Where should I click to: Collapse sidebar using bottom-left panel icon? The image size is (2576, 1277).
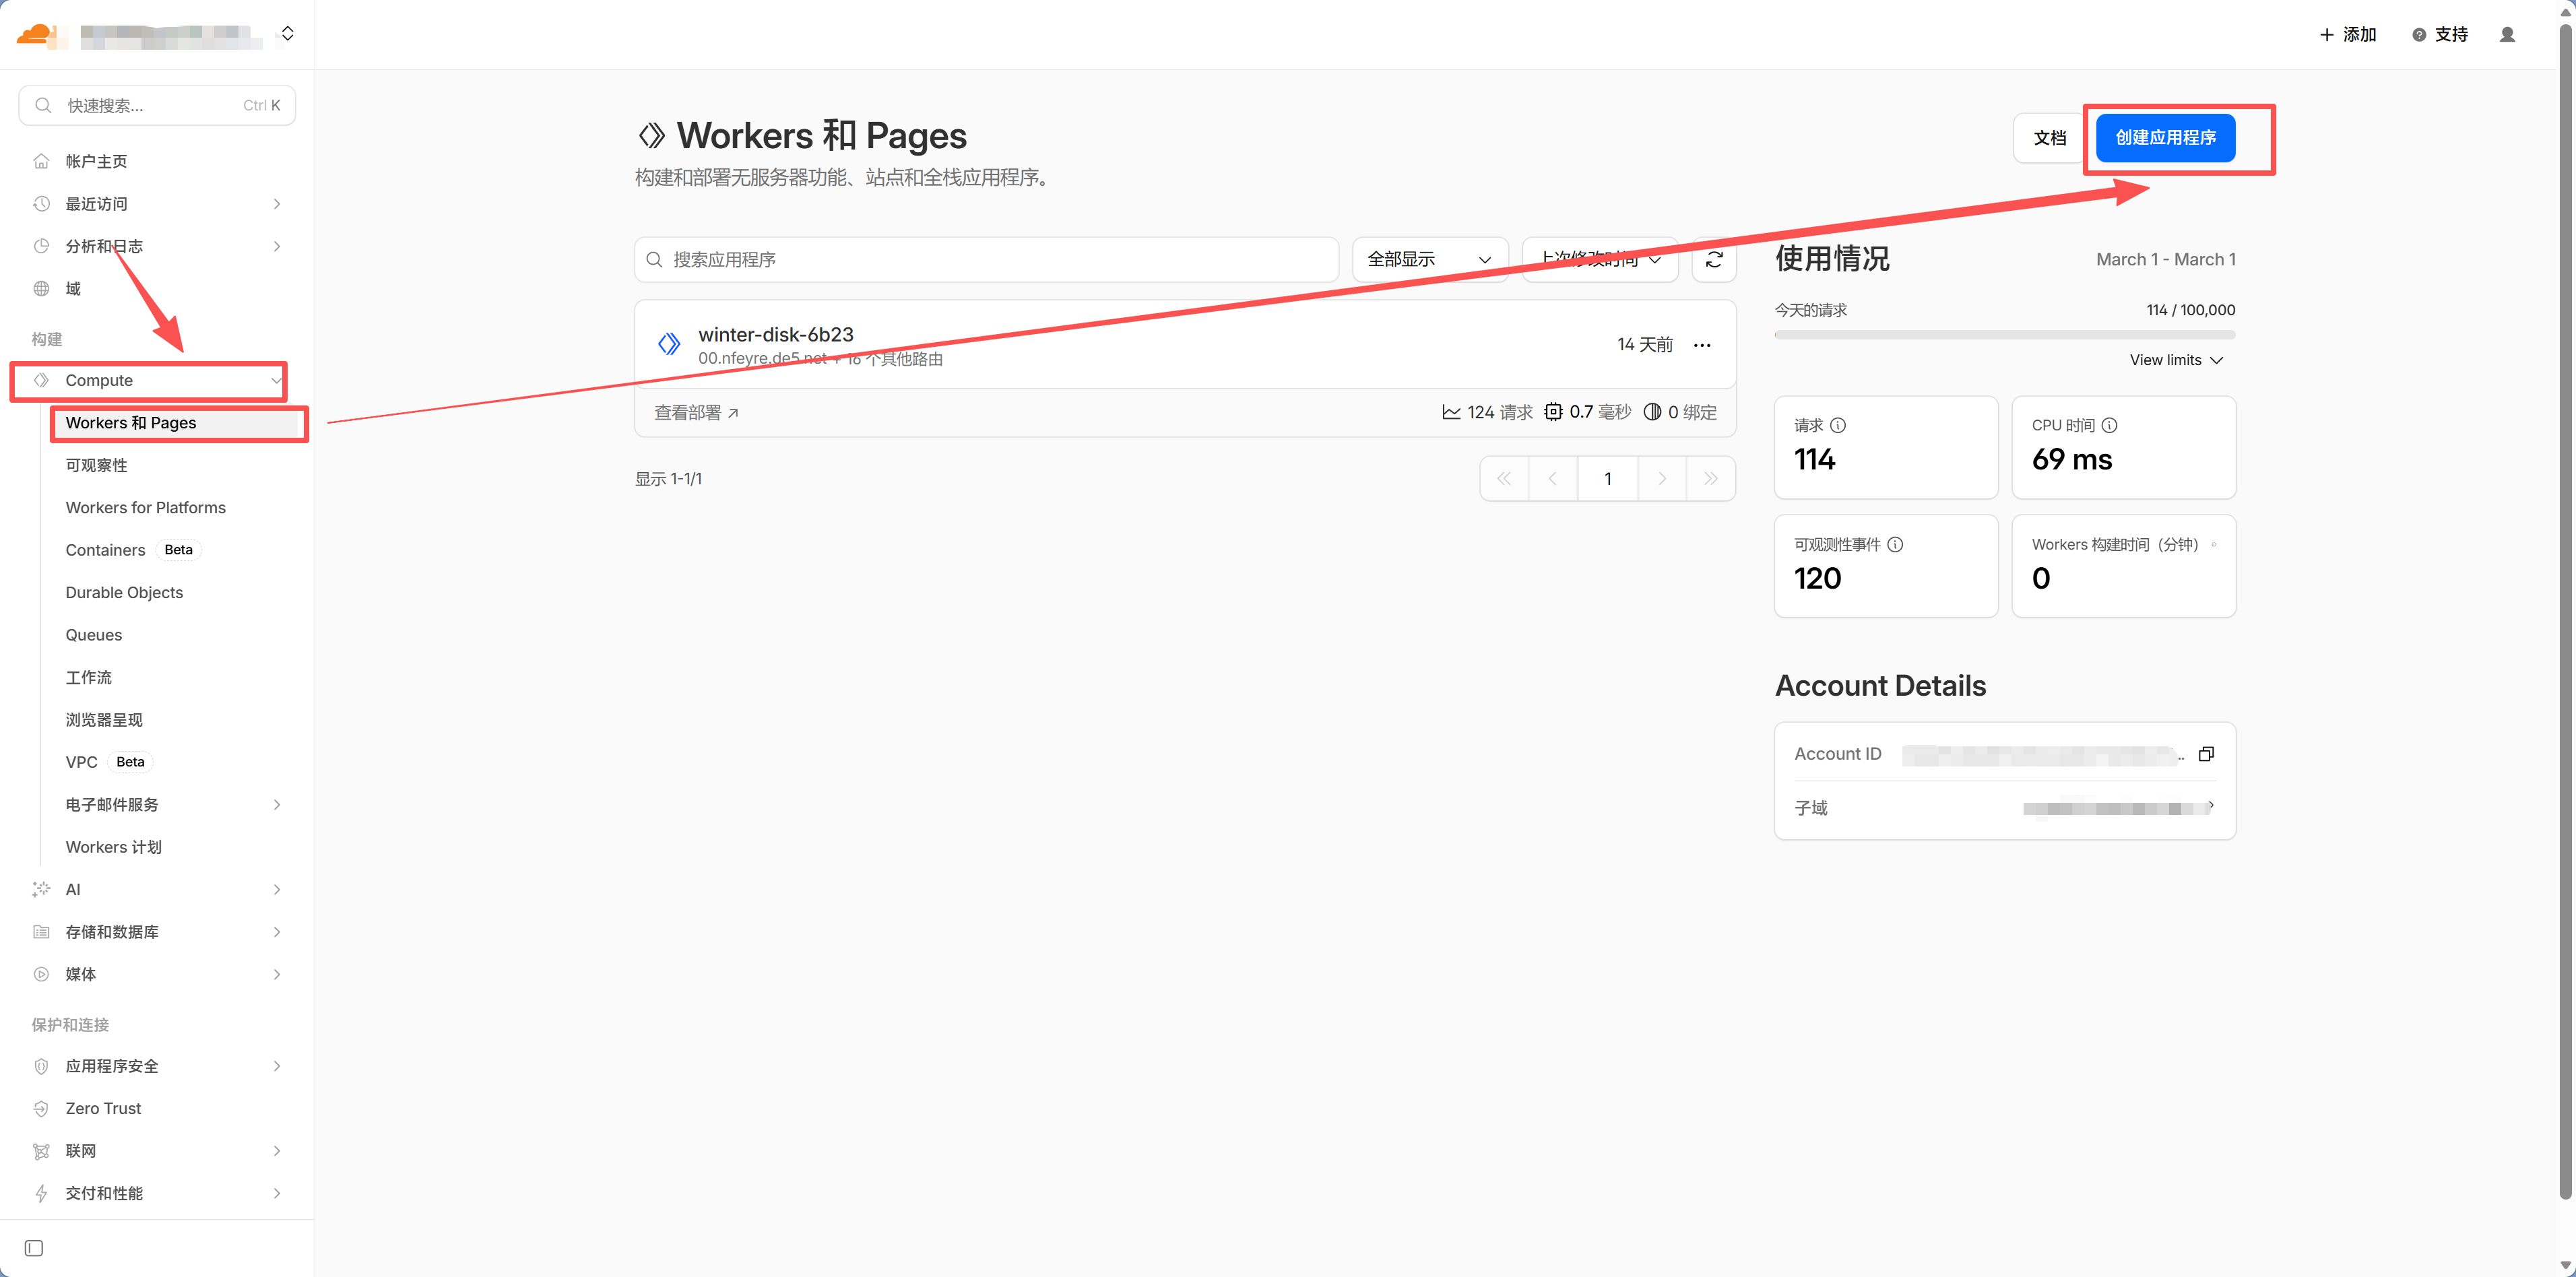coord(34,1248)
